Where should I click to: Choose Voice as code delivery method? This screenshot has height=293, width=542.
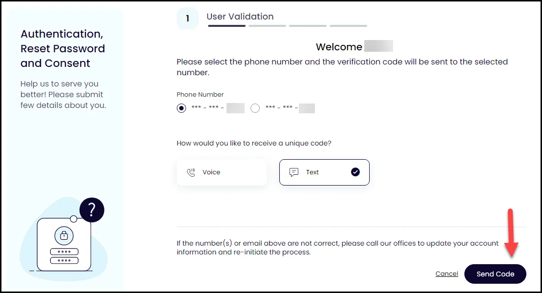point(222,172)
